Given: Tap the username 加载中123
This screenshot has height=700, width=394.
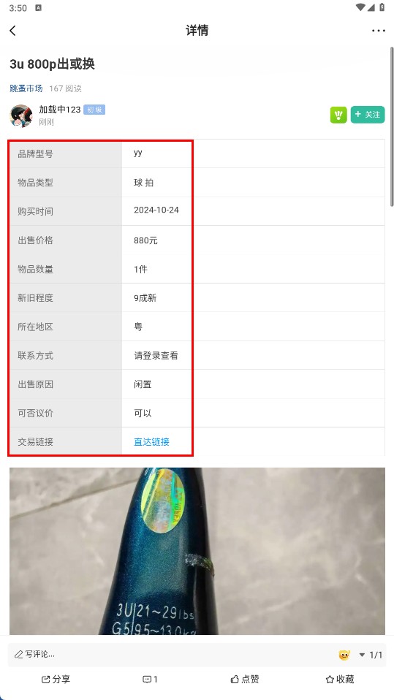Looking at the screenshot, I should coord(59,110).
